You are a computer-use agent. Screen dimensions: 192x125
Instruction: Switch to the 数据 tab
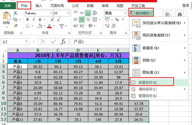(x=90, y=6)
